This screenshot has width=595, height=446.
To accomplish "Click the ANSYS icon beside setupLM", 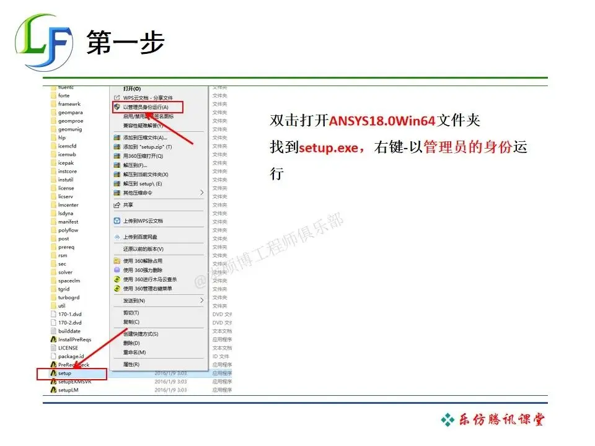I will (x=53, y=390).
